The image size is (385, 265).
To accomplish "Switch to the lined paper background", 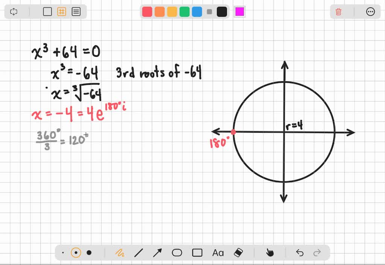I will click(x=76, y=12).
